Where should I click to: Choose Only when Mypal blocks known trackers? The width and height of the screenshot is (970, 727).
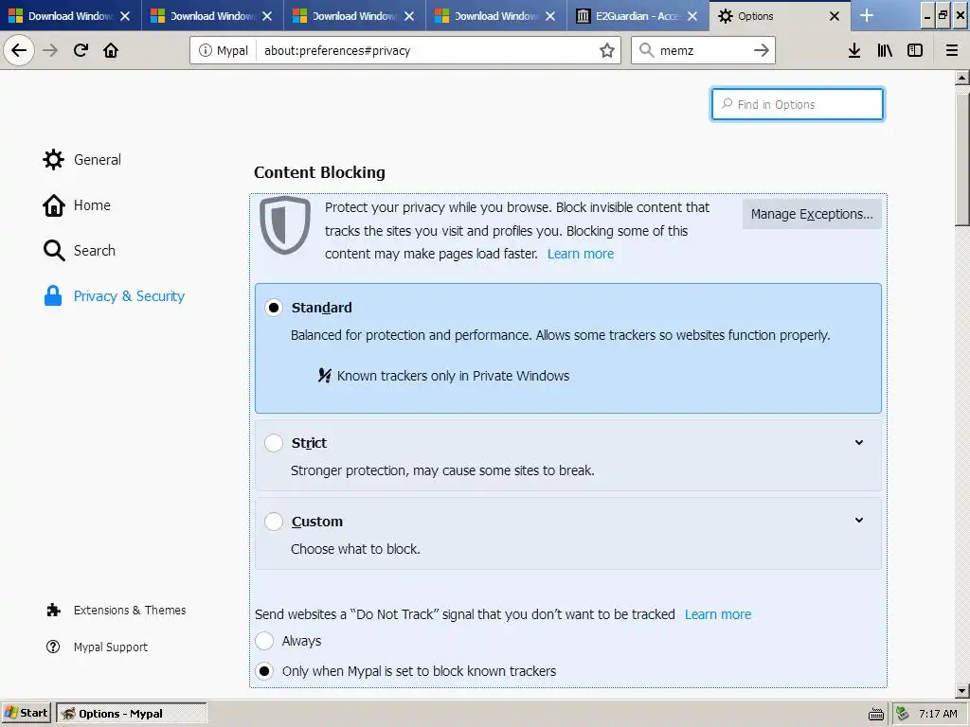click(264, 671)
